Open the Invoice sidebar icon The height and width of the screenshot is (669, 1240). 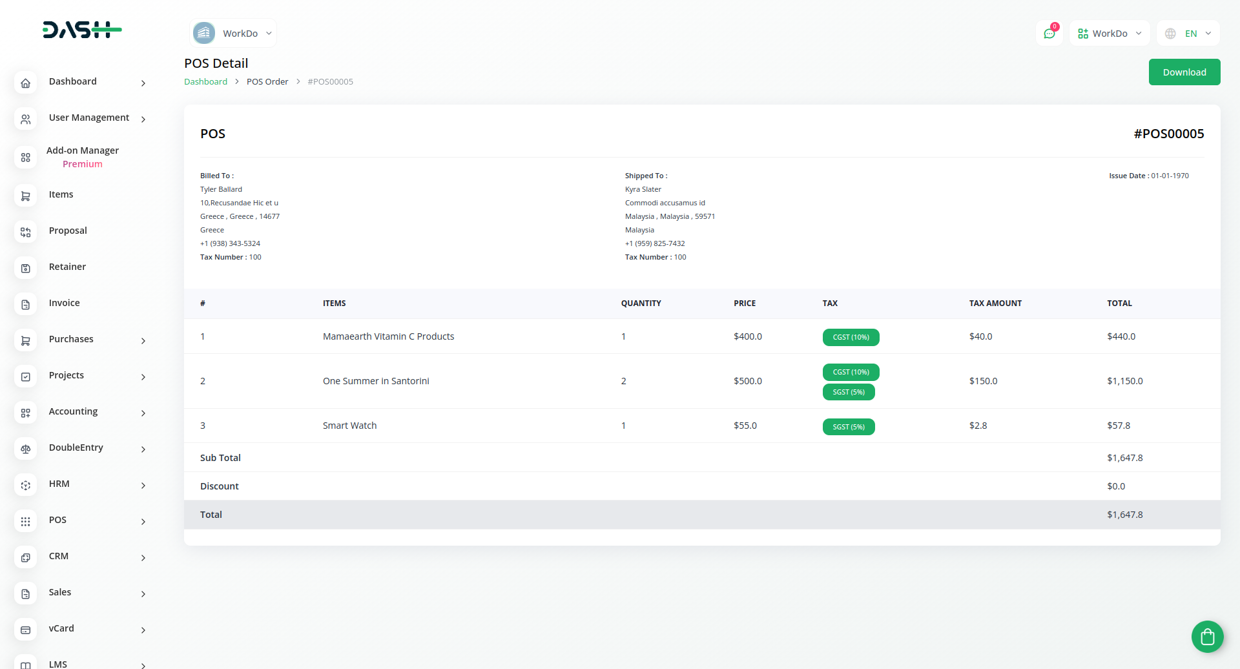tap(25, 304)
